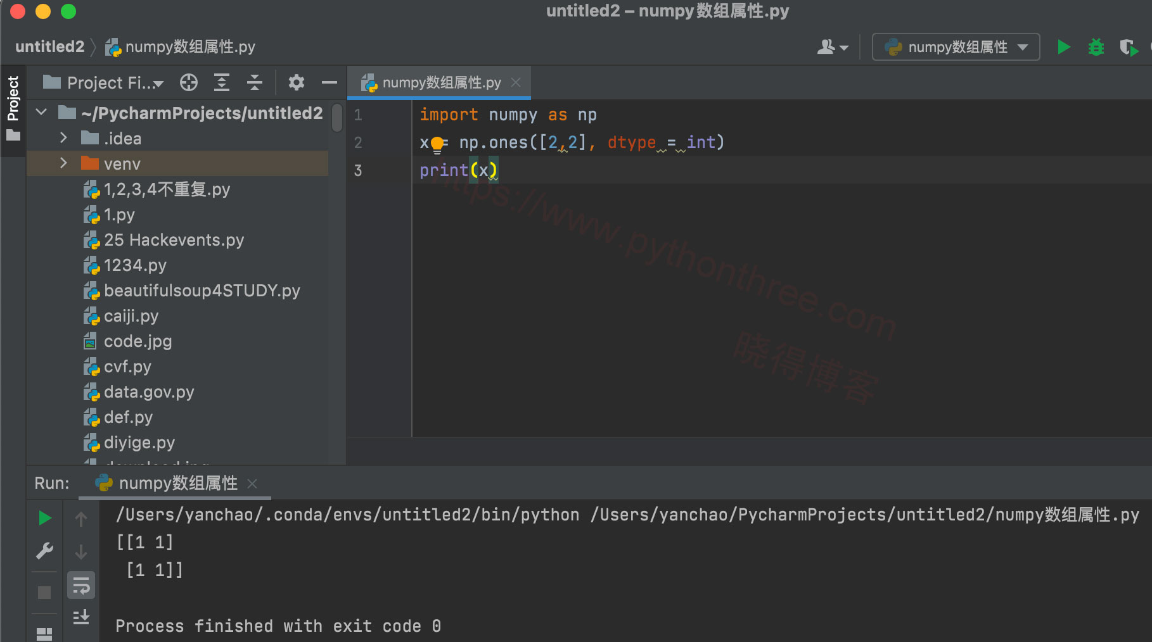The height and width of the screenshot is (642, 1152).
Task: Toggle soft-wrap in Run console
Action: pos(81,585)
